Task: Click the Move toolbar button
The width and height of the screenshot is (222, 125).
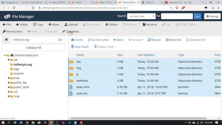Action: click(54, 25)
